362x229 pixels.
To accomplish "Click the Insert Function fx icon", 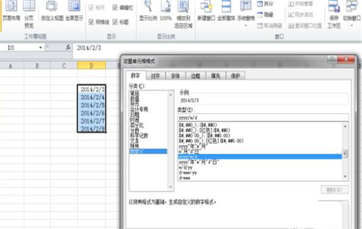I will [68, 48].
